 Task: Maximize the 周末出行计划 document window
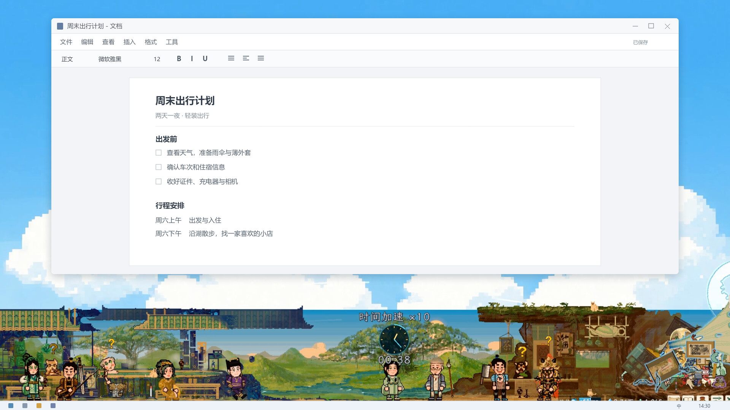click(651, 26)
